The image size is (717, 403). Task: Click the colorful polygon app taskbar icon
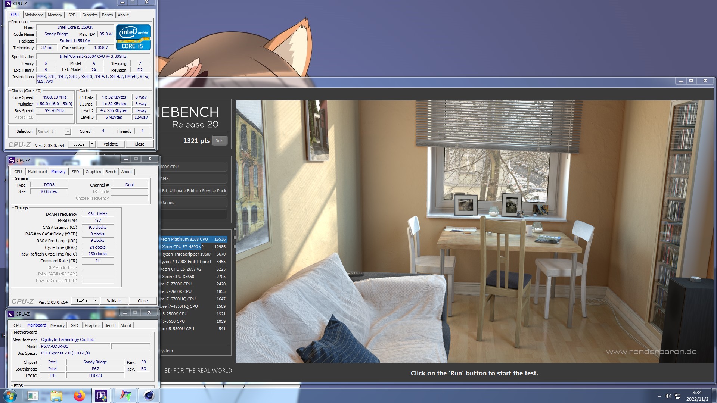[126, 396]
